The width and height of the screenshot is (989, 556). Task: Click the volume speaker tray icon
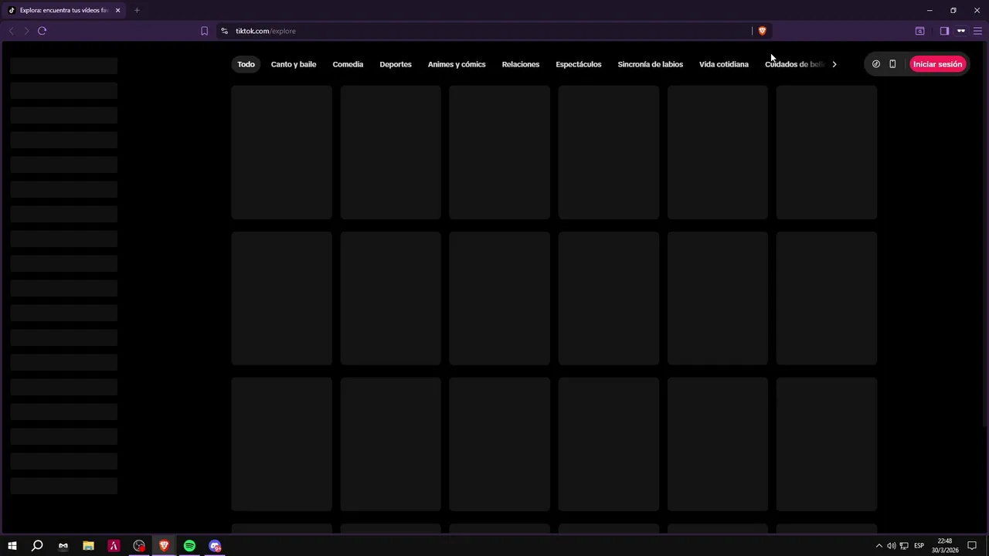click(891, 546)
